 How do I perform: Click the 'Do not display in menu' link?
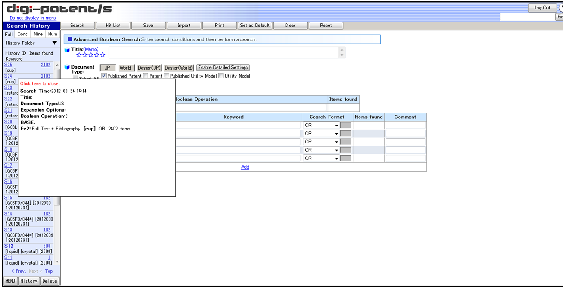pos(33,18)
